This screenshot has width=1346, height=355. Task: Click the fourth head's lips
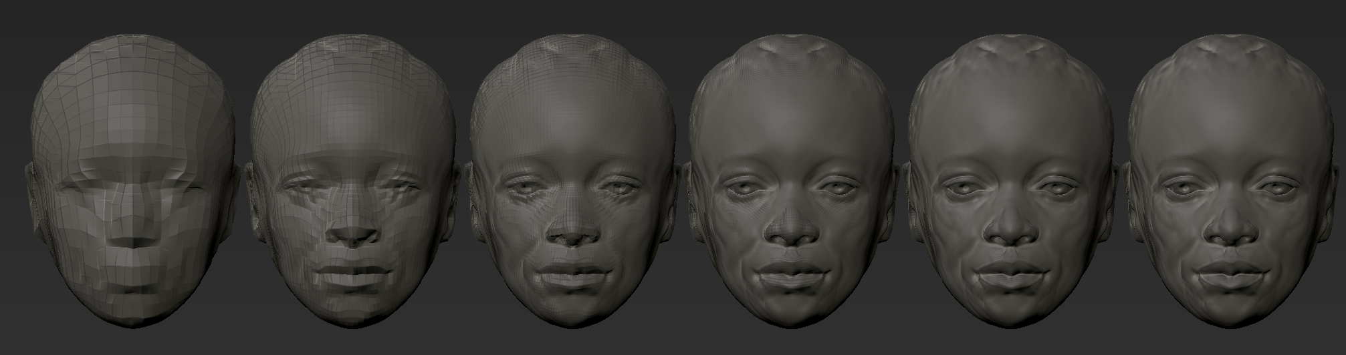(790, 273)
